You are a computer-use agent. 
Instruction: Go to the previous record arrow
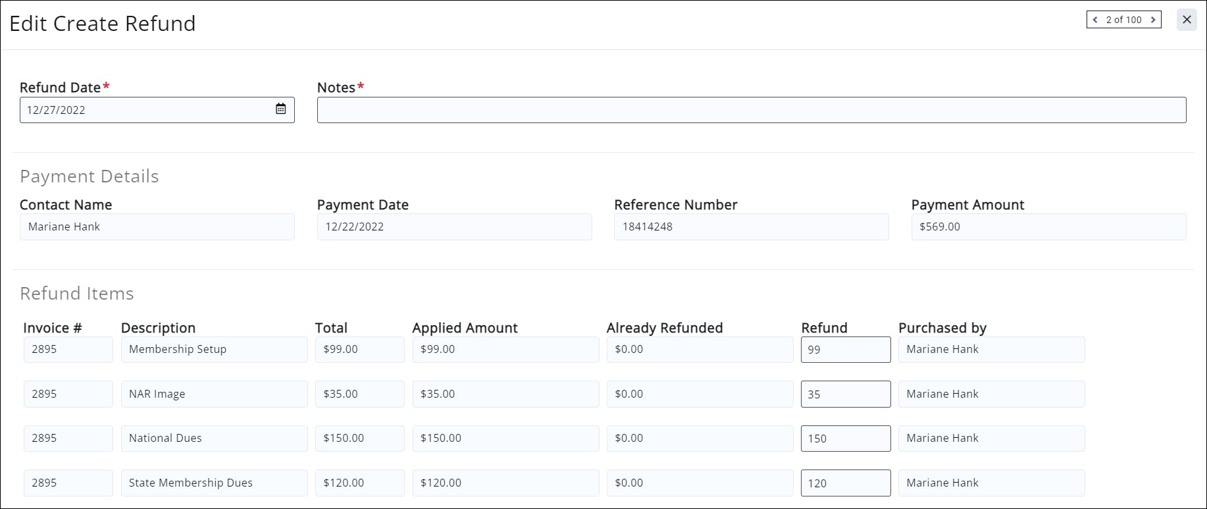tap(1095, 20)
